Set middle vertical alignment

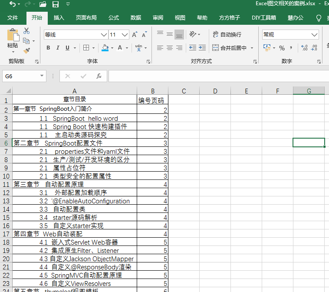[170, 34]
